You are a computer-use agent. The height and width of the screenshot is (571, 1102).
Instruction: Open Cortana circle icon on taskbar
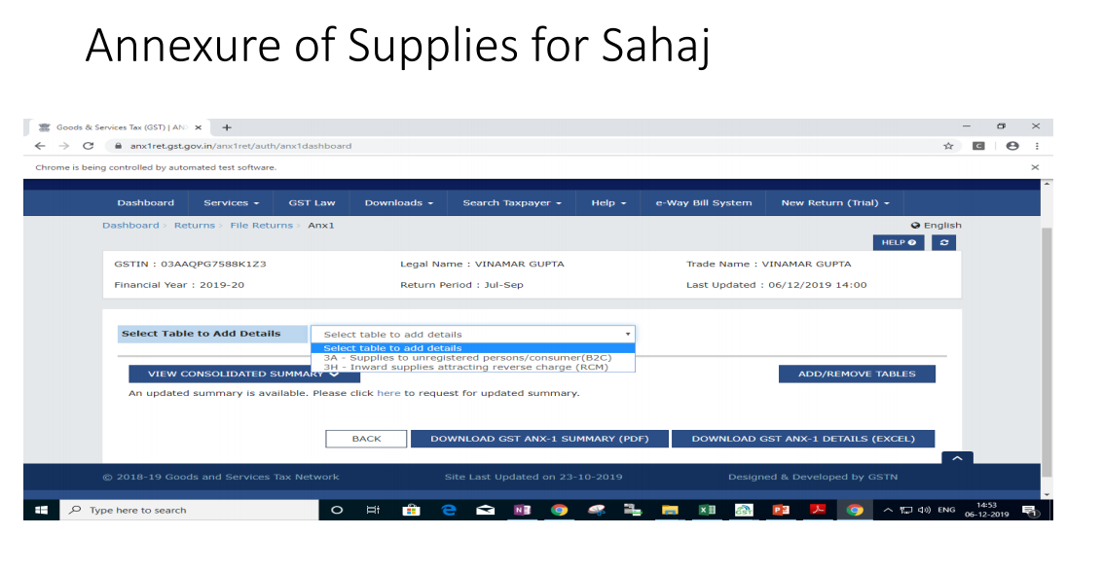pos(337,510)
